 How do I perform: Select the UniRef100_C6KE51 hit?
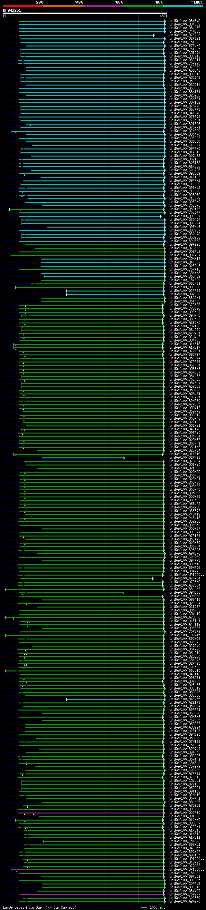pos(185,99)
